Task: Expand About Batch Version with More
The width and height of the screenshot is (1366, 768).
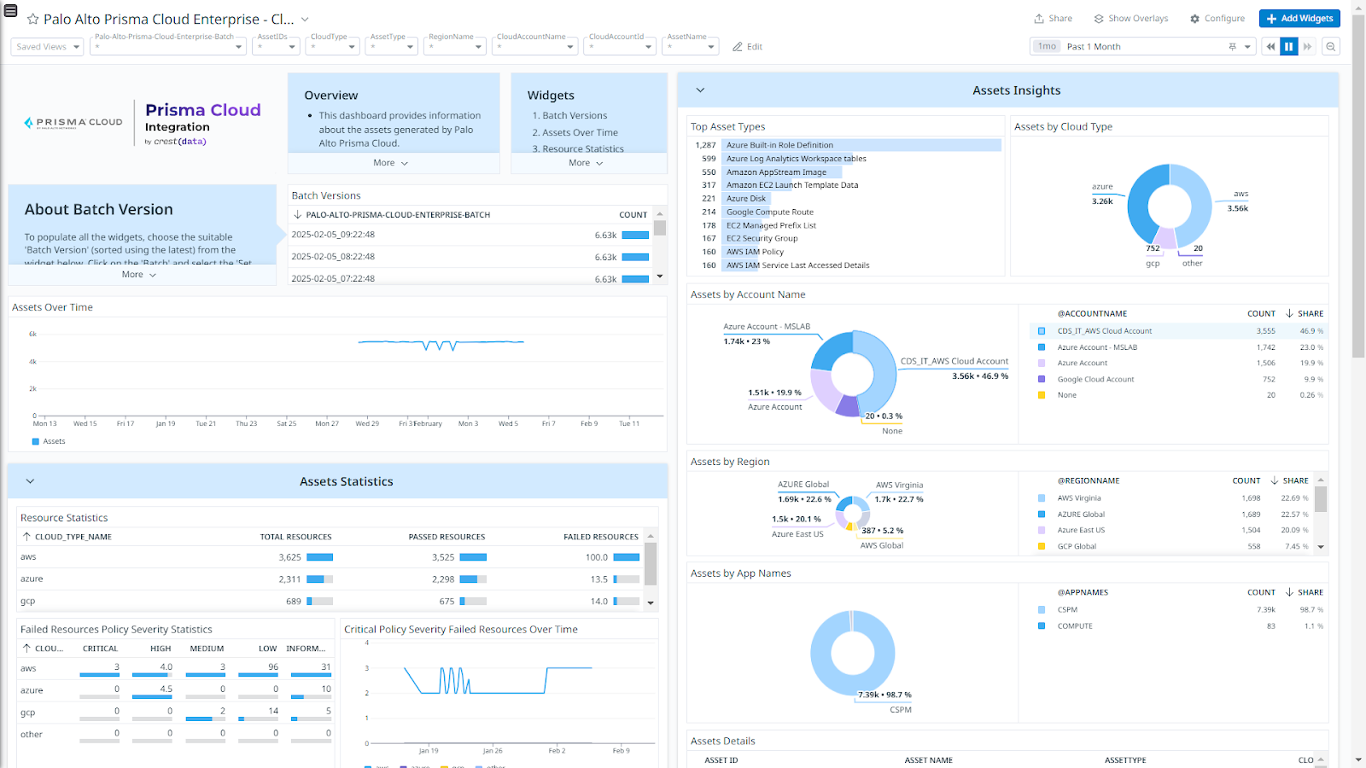Action: click(139, 275)
